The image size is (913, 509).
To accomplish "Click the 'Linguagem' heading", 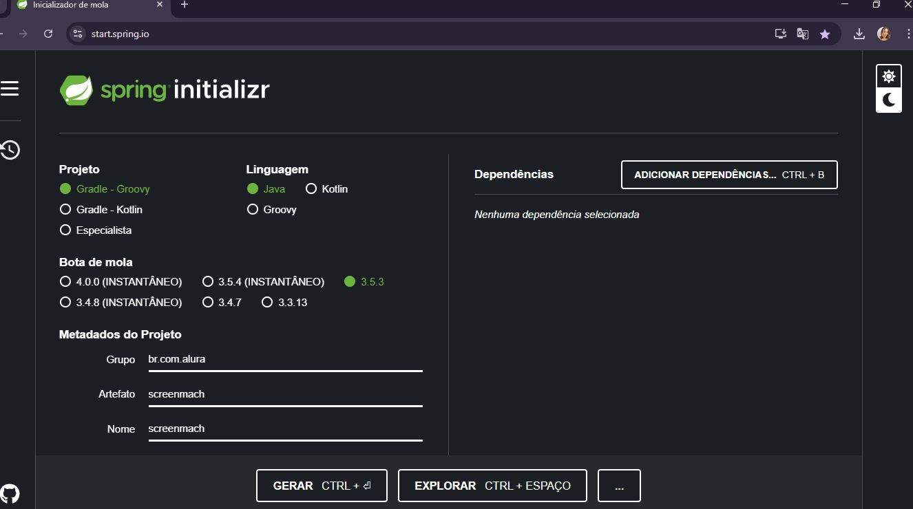I will click(x=277, y=169).
